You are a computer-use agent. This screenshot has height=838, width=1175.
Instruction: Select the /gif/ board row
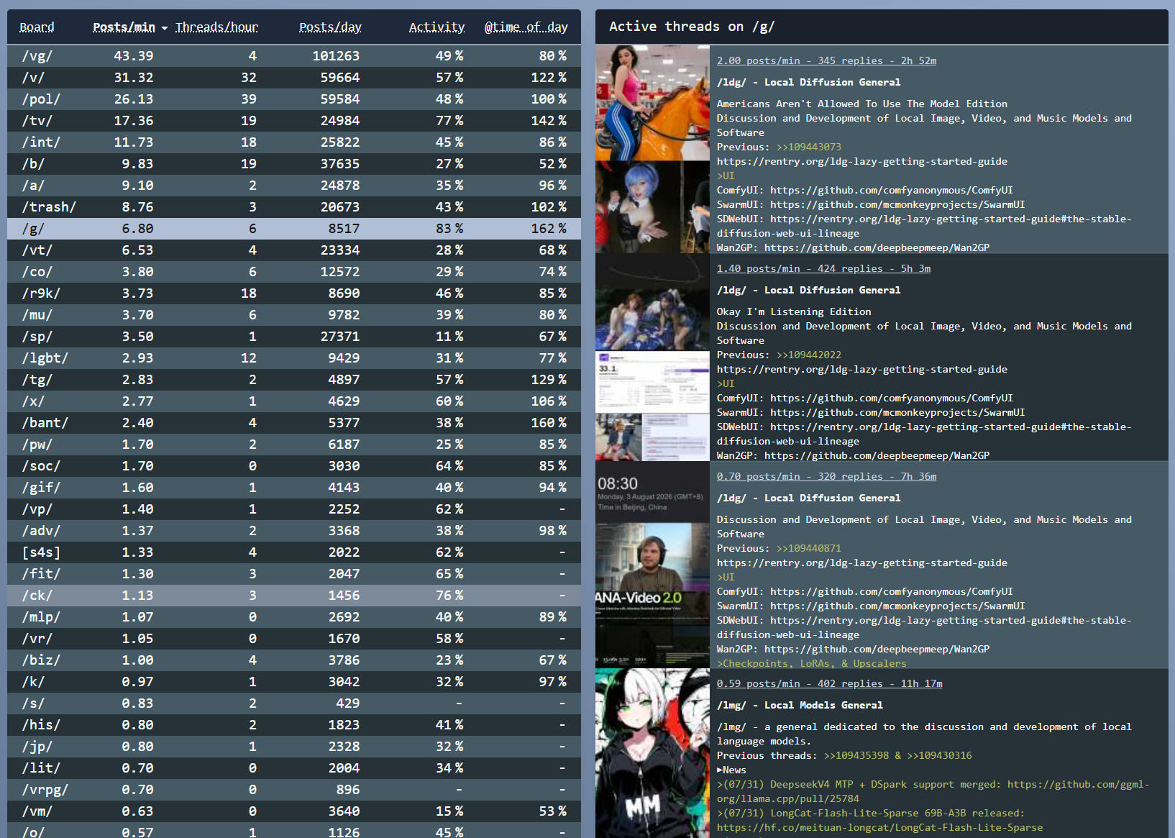(294, 488)
